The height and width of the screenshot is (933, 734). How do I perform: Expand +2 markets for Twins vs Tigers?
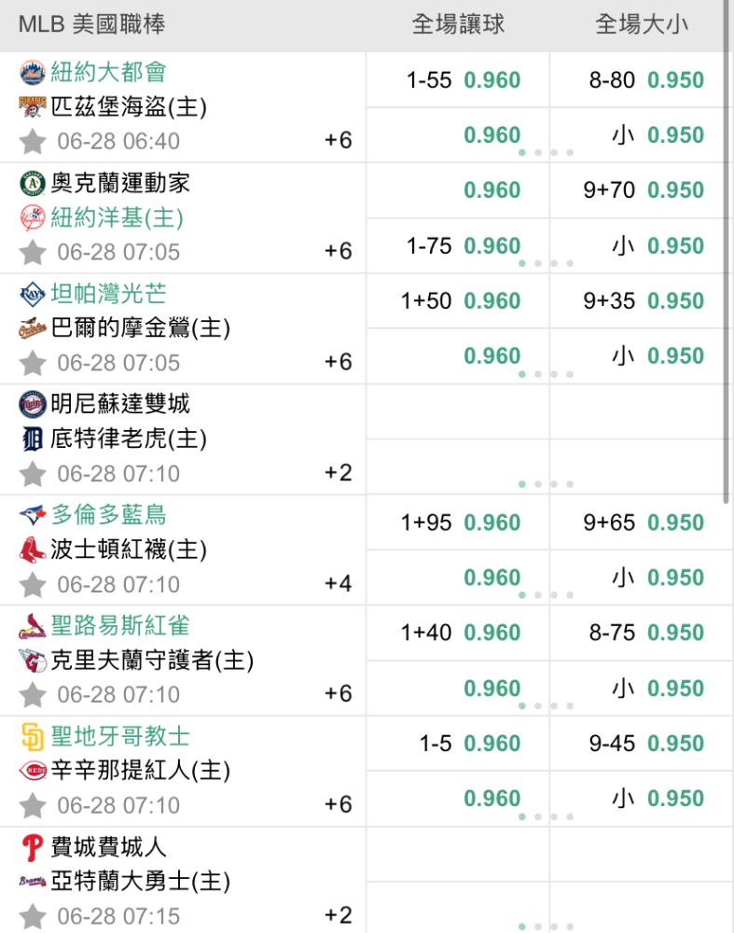pos(338,473)
